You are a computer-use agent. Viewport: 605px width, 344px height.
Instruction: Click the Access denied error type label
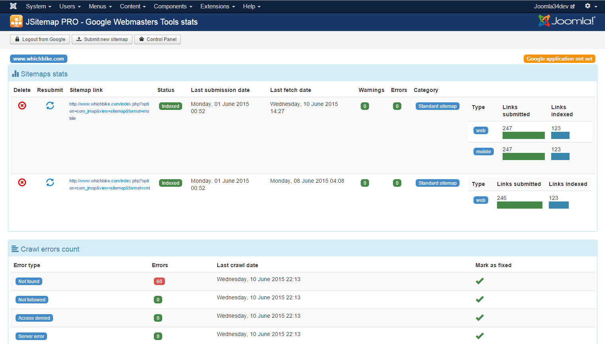pyautogui.click(x=34, y=318)
